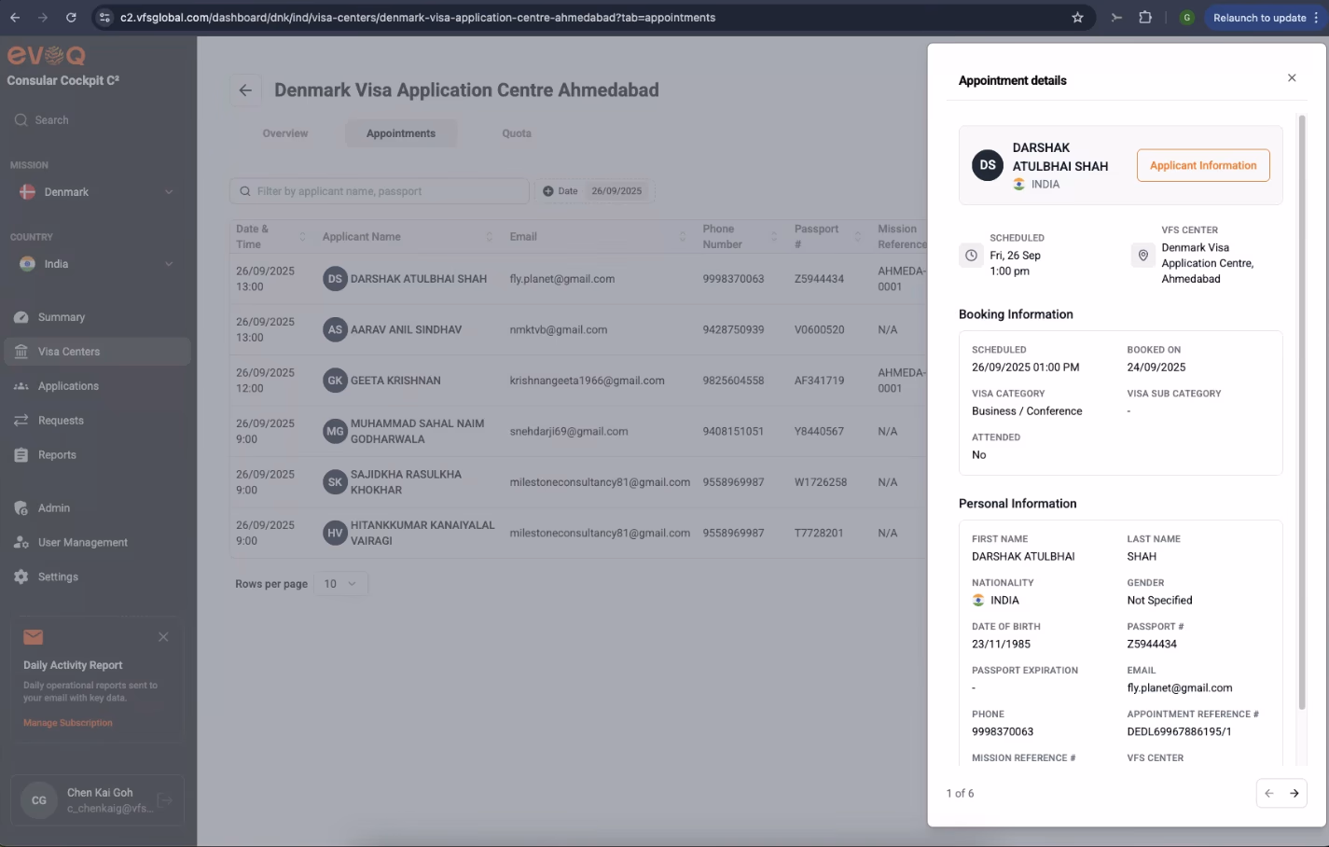Screen dimensions: 1329x847
Task: Go to previous appointment arrow
Action: click(1269, 793)
